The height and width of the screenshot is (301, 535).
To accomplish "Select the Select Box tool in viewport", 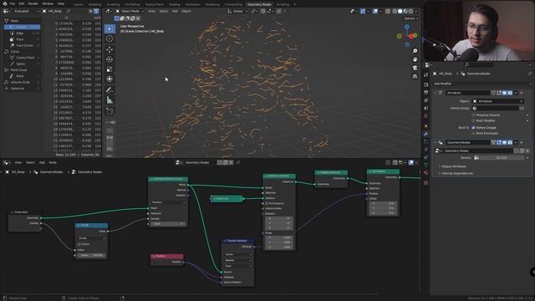I will pos(110,29).
